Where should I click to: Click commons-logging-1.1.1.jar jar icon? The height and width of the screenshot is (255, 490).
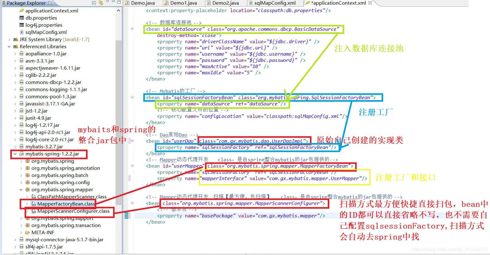[x=21, y=89]
